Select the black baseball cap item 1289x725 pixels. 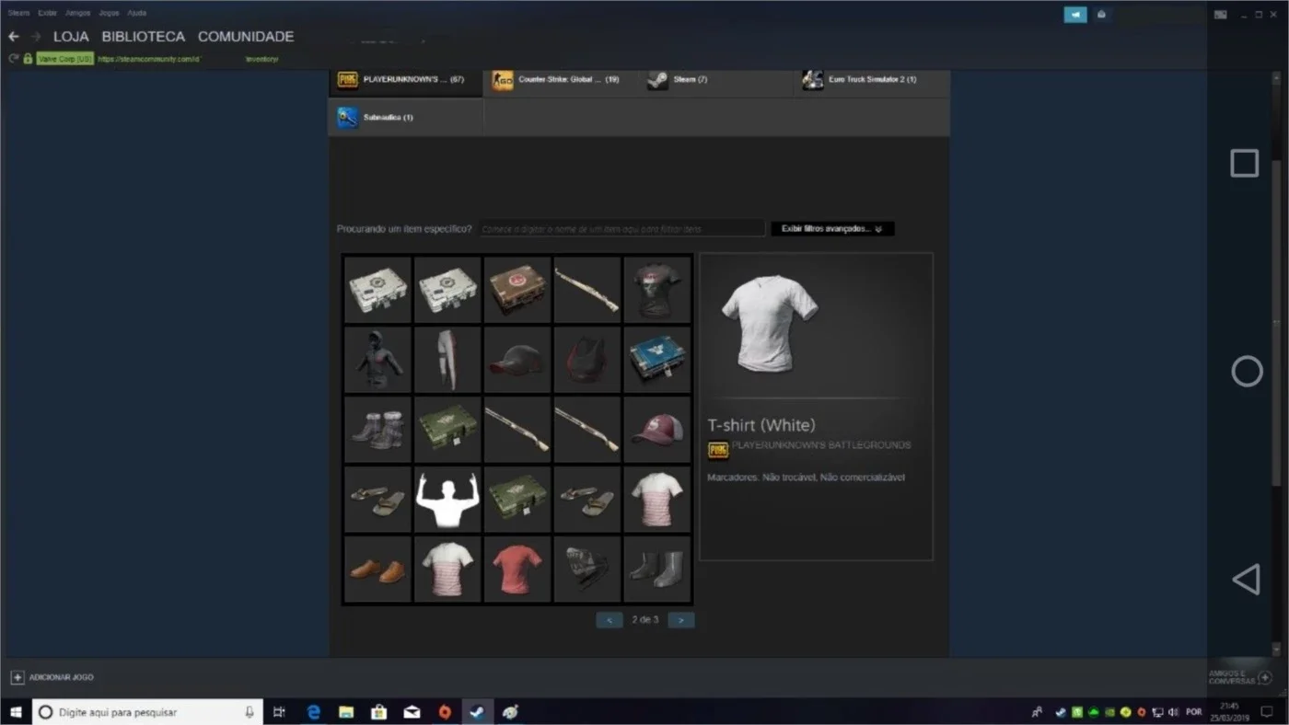[517, 360]
